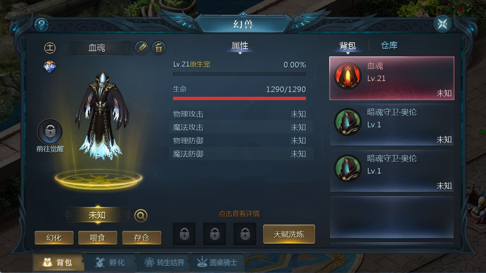Close the 幻兽 panel with crossed-swords button
The width and height of the screenshot is (486, 273).
443,24
